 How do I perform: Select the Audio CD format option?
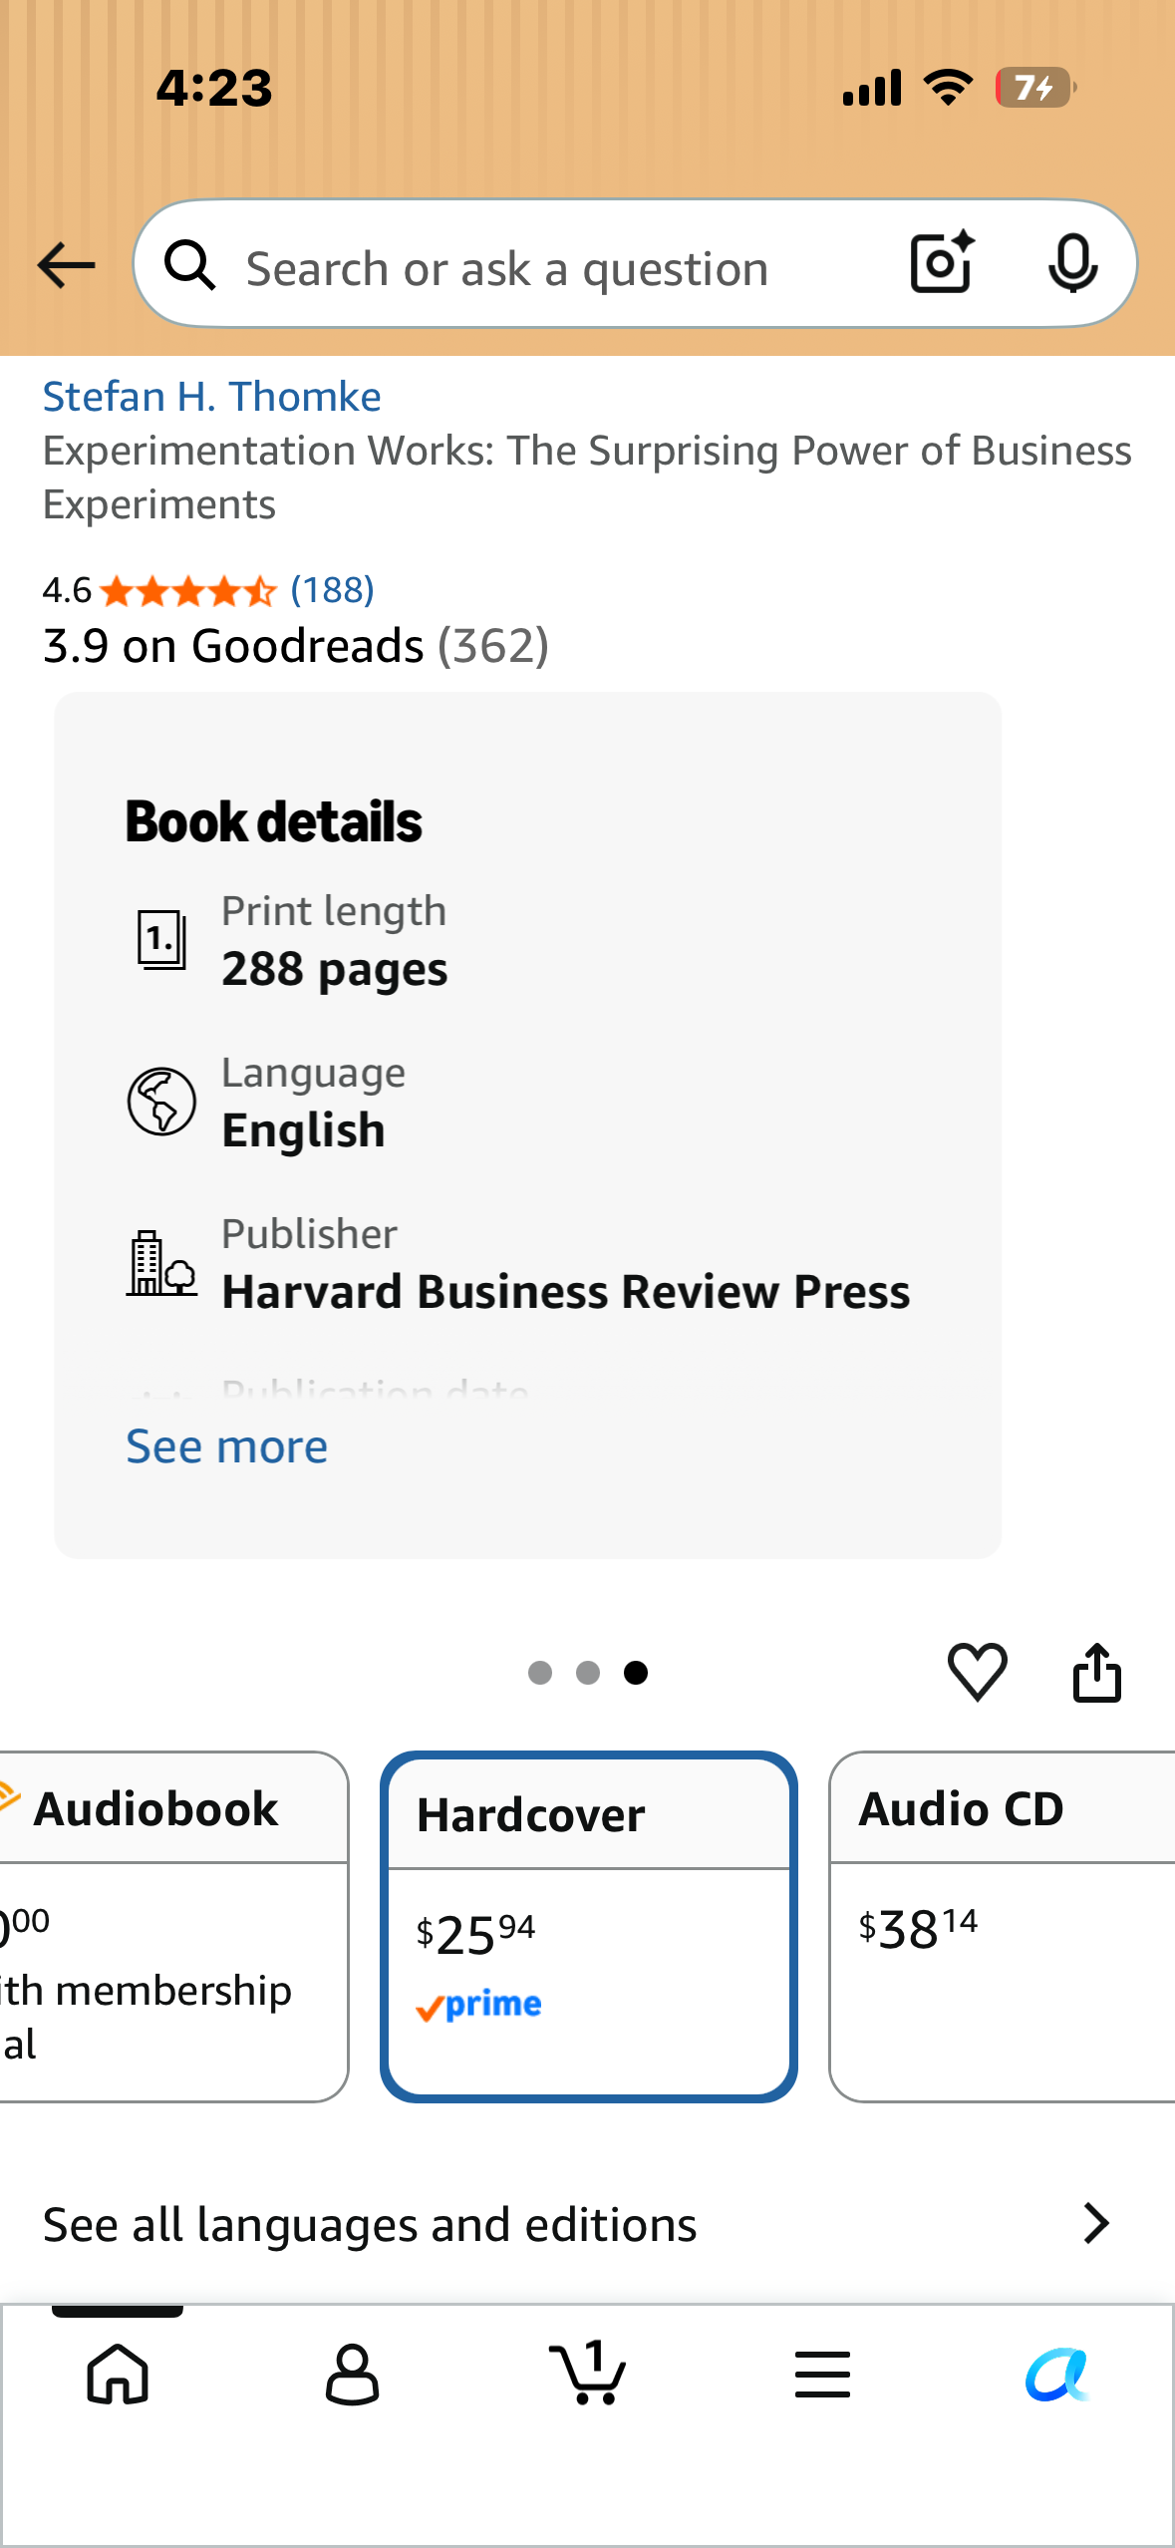pos(1002,1926)
